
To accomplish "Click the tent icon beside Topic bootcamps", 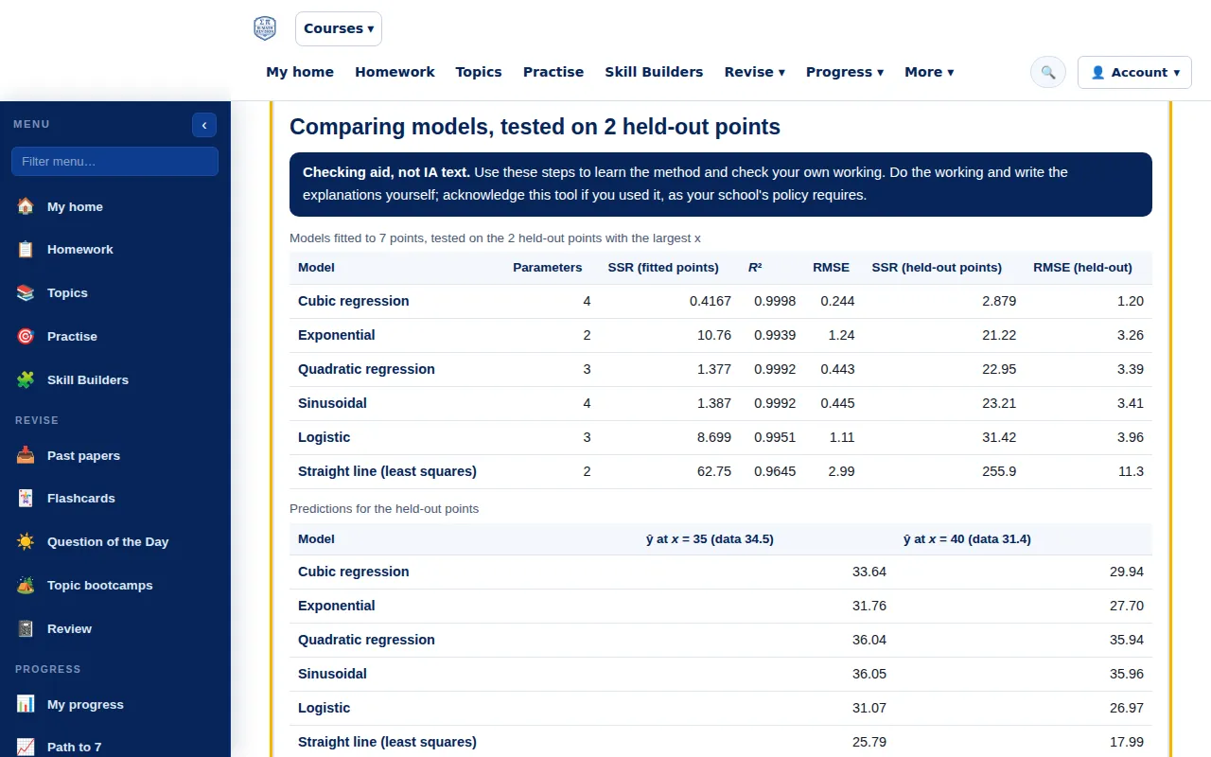I will click(x=26, y=586).
